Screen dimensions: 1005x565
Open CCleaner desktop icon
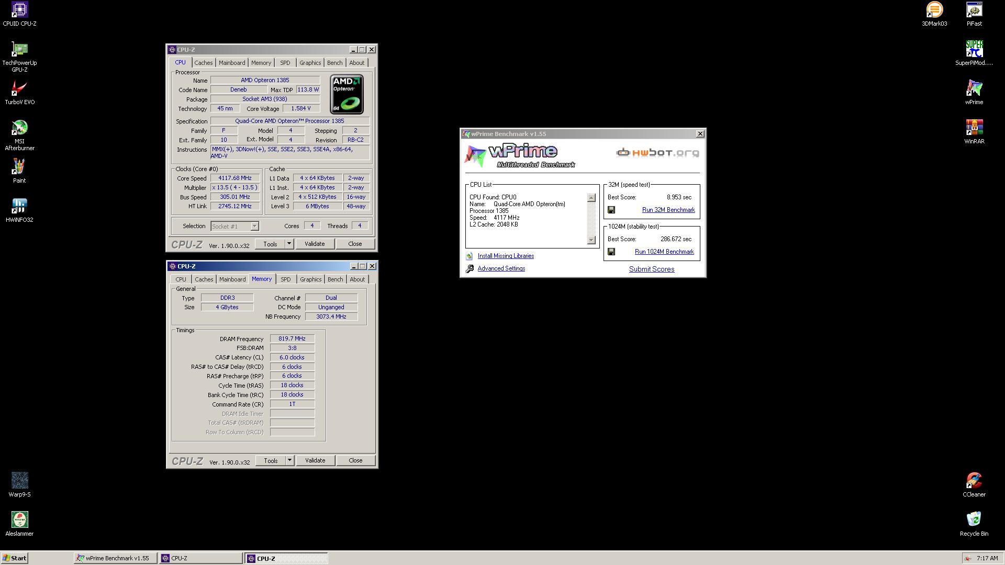pos(974,485)
